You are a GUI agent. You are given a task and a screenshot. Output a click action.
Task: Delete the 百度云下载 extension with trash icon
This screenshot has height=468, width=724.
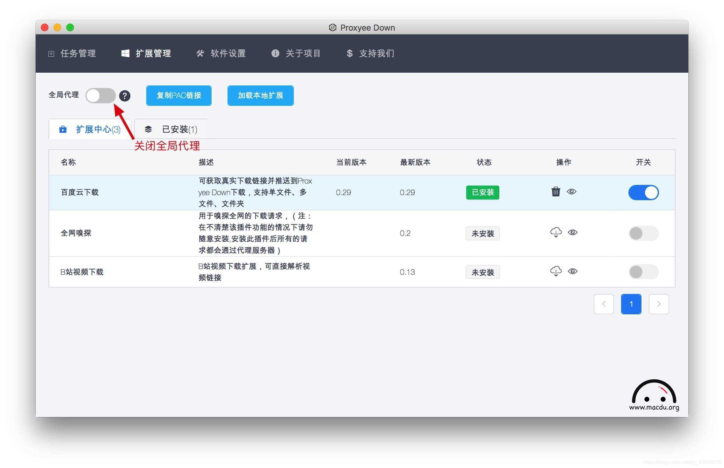point(555,192)
